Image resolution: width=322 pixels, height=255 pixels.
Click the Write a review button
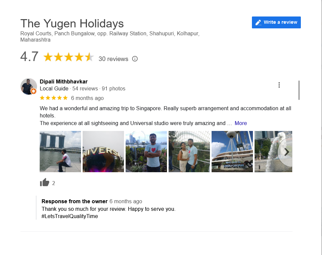pos(276,22)
